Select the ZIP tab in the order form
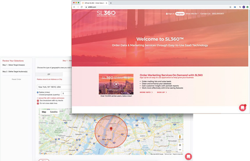250x161 pixels. tap(49, 74)
